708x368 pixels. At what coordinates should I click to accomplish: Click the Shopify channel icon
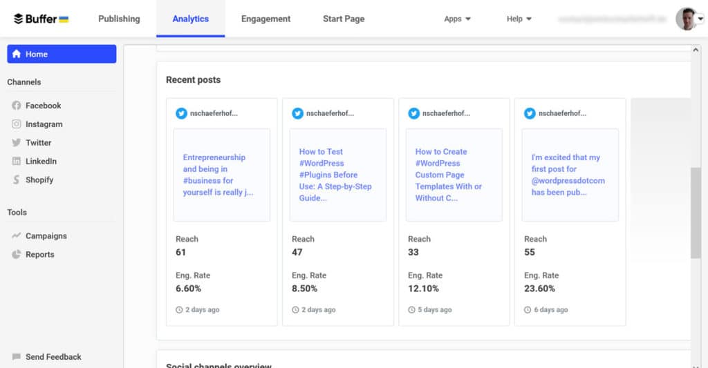17,180
